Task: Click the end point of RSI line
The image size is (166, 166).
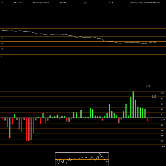Action: (147, 43)
